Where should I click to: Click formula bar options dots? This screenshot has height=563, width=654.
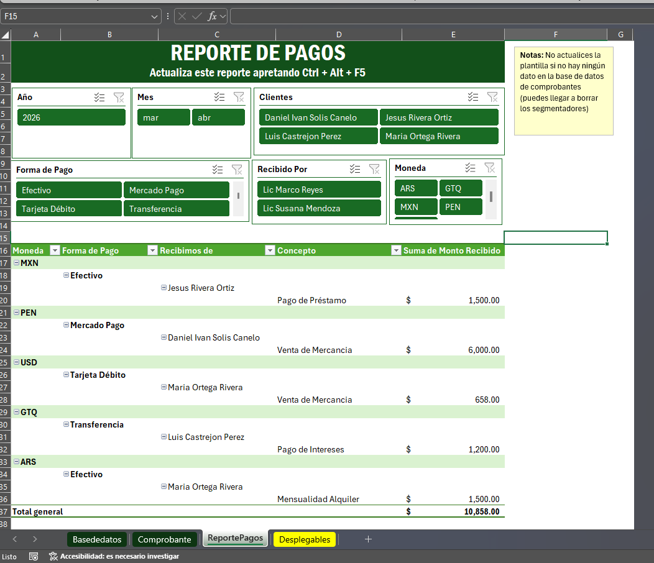168,16
